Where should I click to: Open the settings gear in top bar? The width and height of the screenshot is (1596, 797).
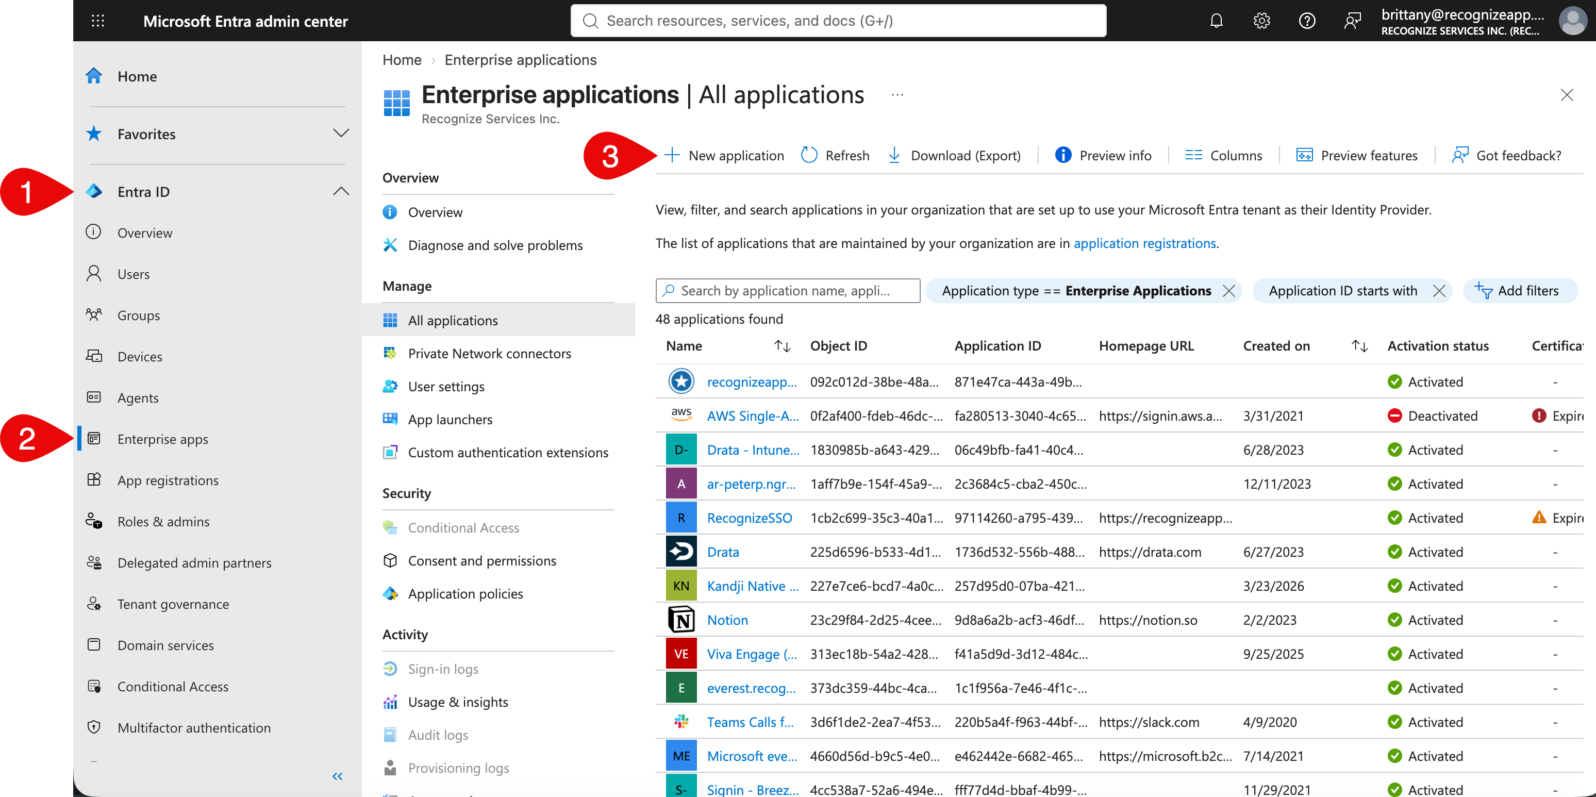[x=1261, y=21]
